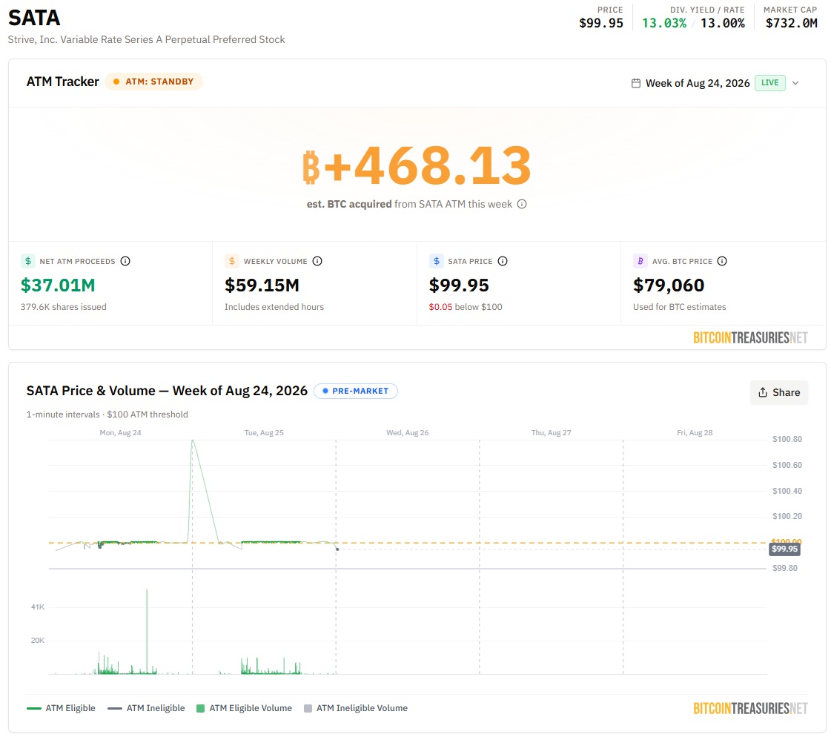The width and height of the screenshot is (831, 740).
Task: Click the orange bitcoin symbol before +468.13
Action: click(x=311, y=168)
